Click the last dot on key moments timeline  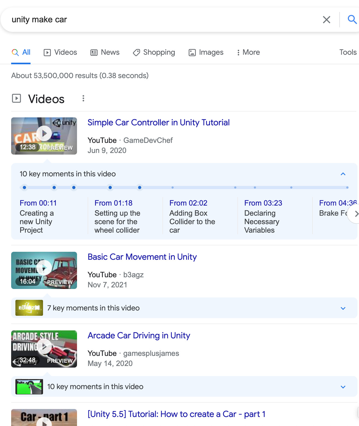(x=347, y=188)
